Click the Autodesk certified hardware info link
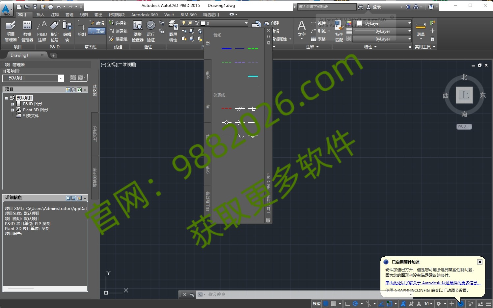 coord(433,283)
